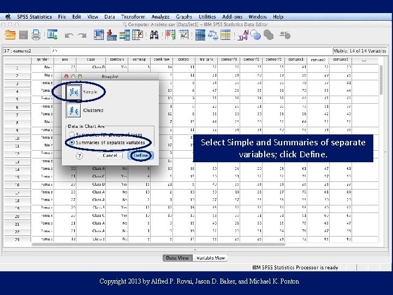The image size is (393, 295).
Task: Select the comconf1 column header
Action: [229, 60]
